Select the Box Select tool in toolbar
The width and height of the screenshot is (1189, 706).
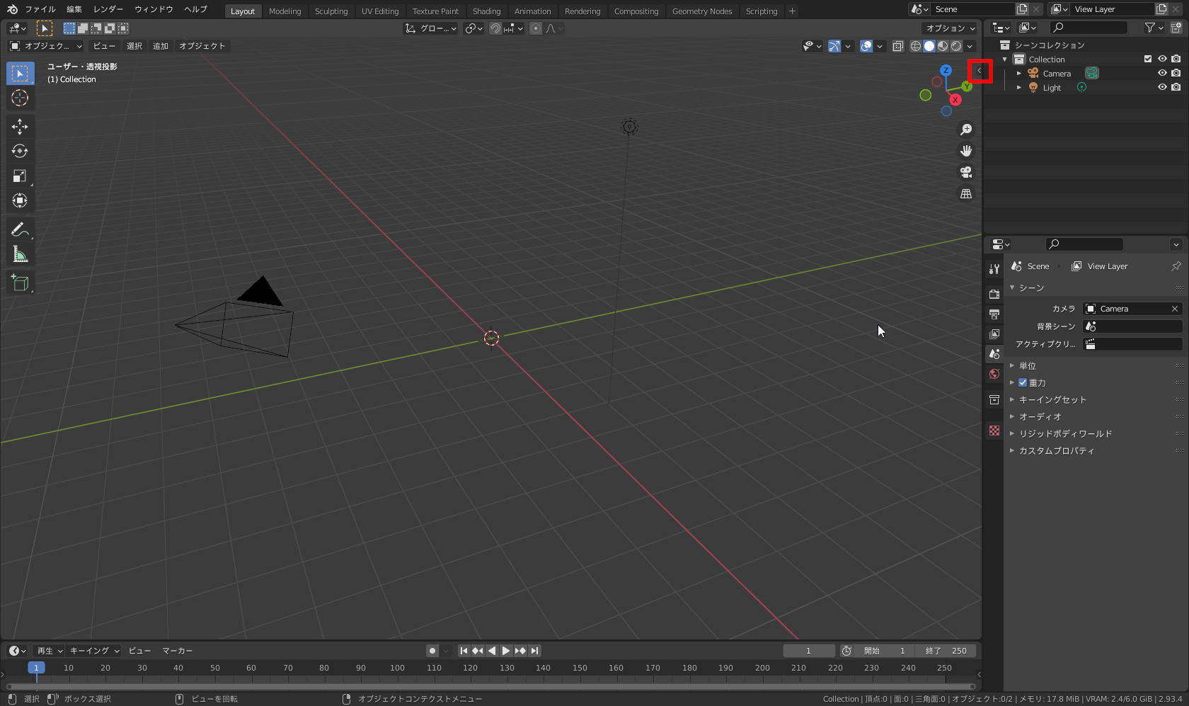20,74
